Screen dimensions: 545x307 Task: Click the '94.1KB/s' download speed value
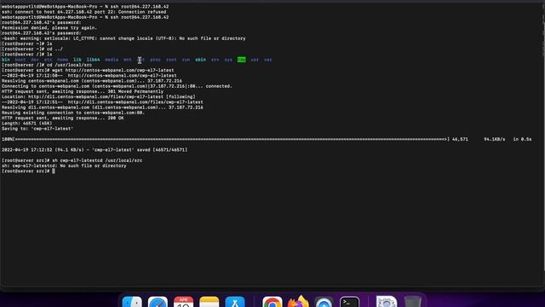[x=495, y=139]
